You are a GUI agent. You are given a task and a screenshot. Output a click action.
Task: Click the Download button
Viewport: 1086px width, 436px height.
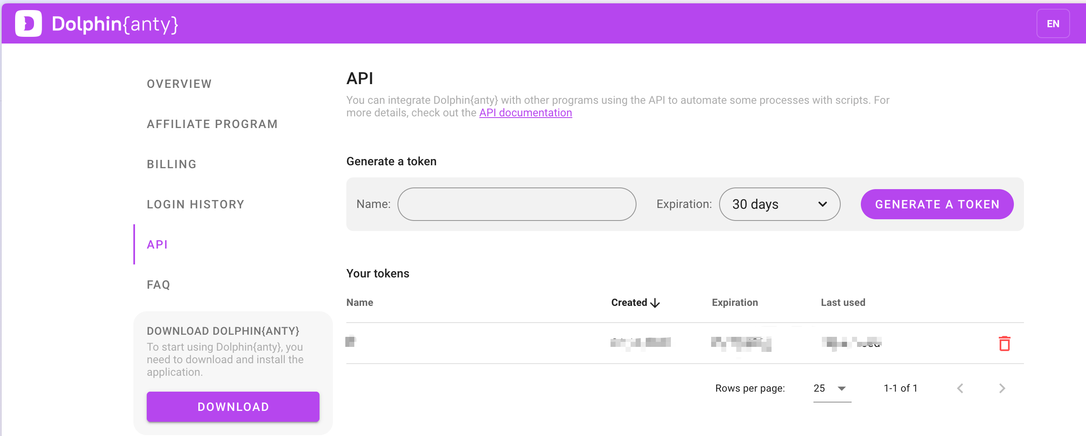click(233, 407)
